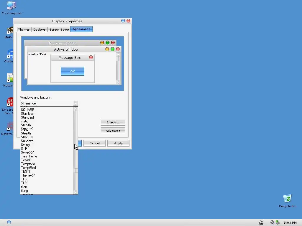Click the Active Window title in preview
This screenshot has width=302, height=226.
(66, 49)
